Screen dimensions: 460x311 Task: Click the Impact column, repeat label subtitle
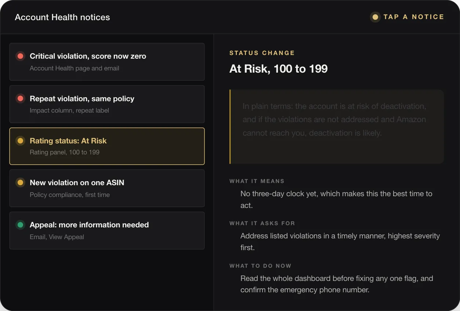coord(69,110)
